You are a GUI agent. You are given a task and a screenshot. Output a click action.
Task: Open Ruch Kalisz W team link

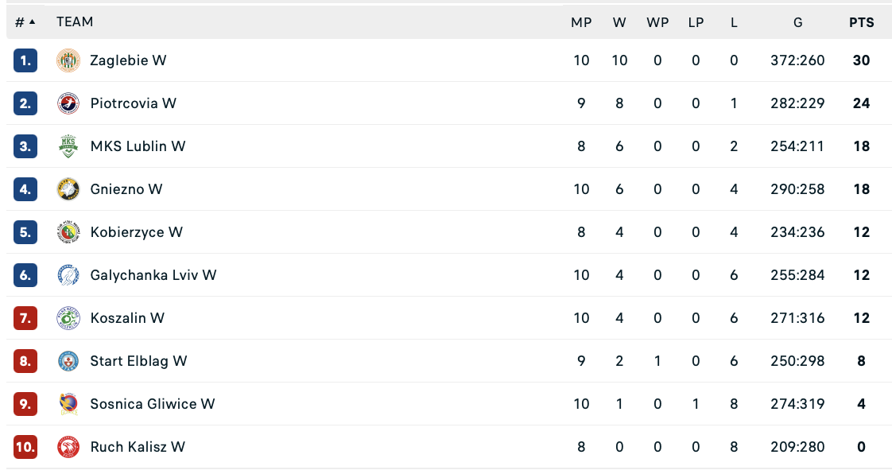coord(138,447)
